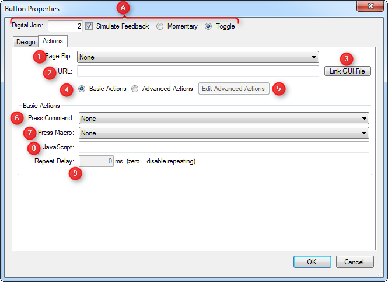Click red callout number 4
Screen dimensions: 388x282
(x=67, y=90)
